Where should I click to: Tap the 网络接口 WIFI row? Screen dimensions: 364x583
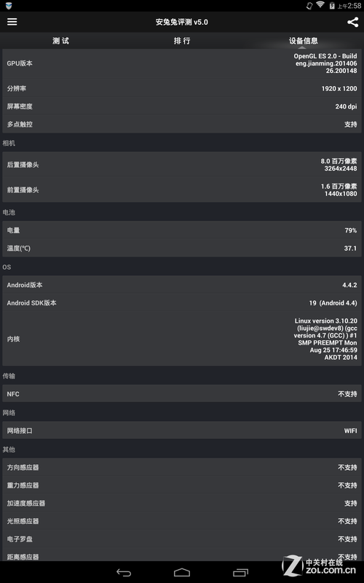tap(181, 431)
